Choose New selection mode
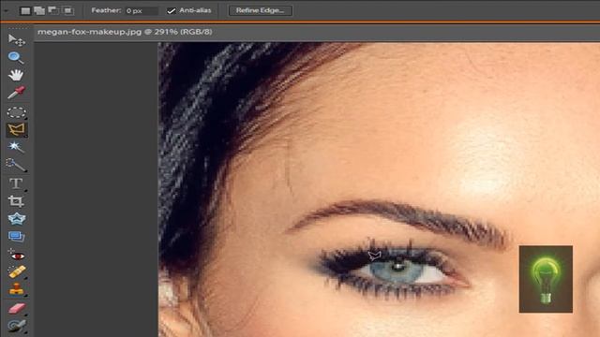 click(25, 10)
